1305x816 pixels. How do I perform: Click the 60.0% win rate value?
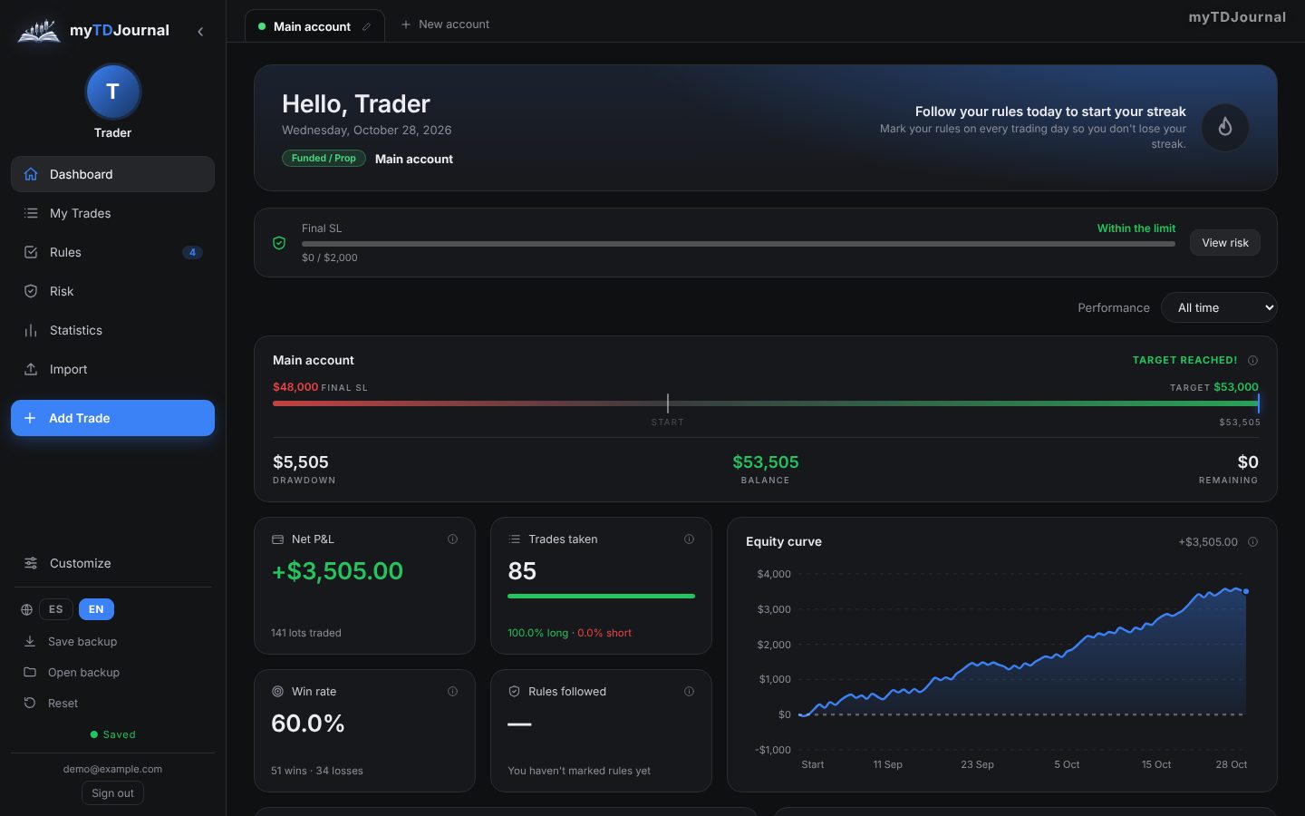tap(308, 724)
